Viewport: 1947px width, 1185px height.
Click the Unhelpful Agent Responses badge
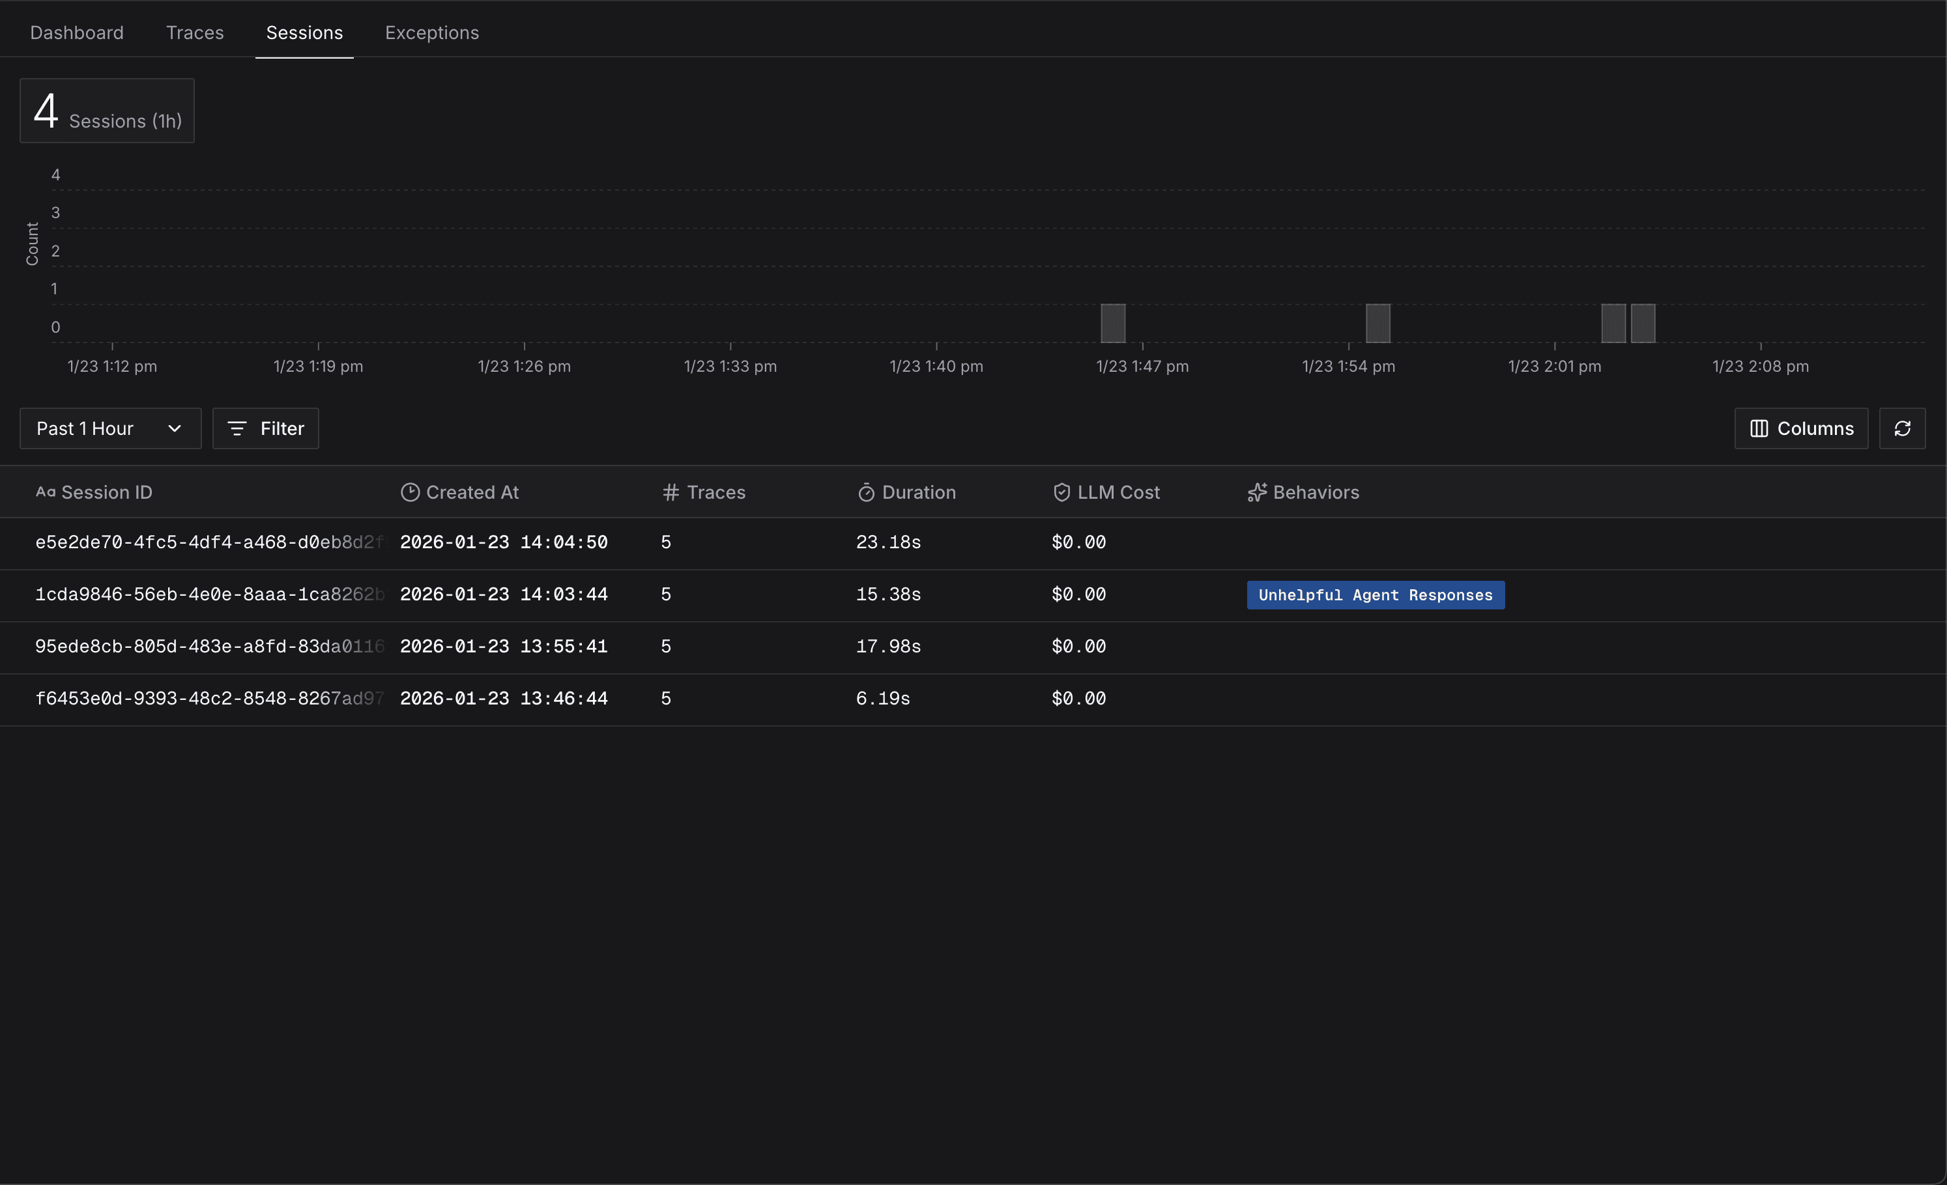coord(1375,595)
